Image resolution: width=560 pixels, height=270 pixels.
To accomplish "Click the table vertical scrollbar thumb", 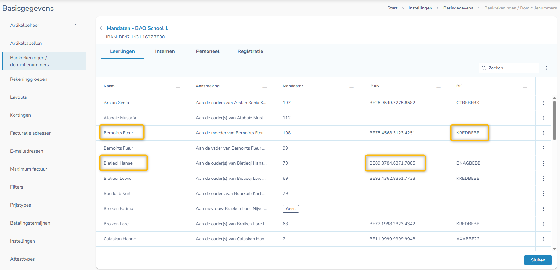I will (x=554, y=120).
